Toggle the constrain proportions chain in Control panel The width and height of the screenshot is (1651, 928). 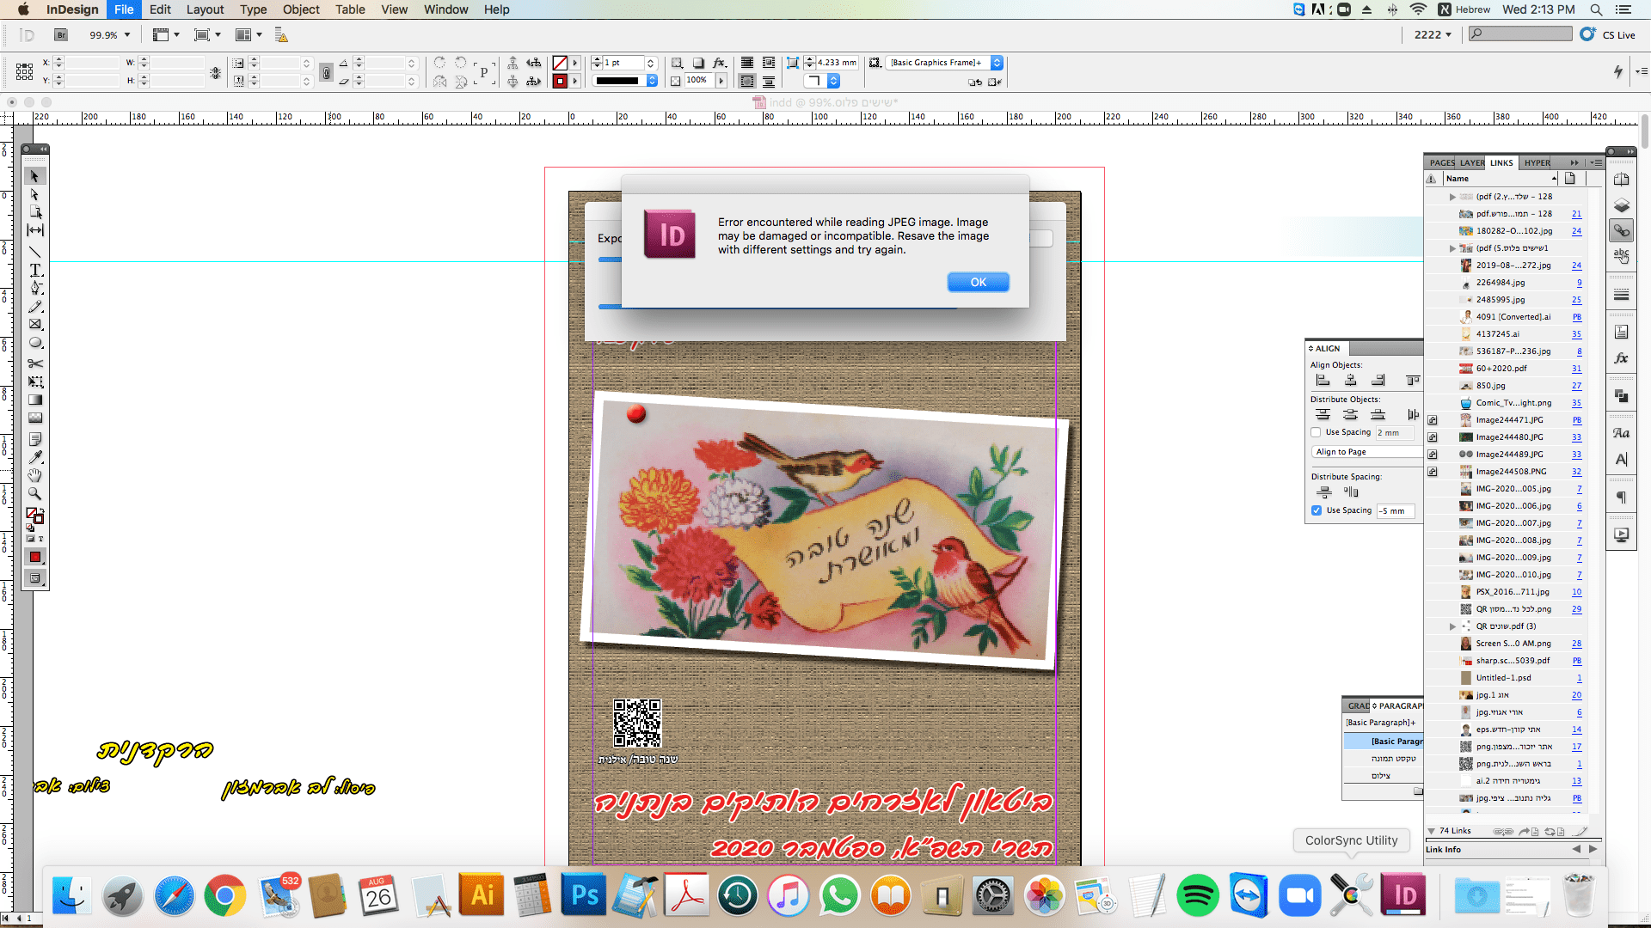click(x=326, y=72)
